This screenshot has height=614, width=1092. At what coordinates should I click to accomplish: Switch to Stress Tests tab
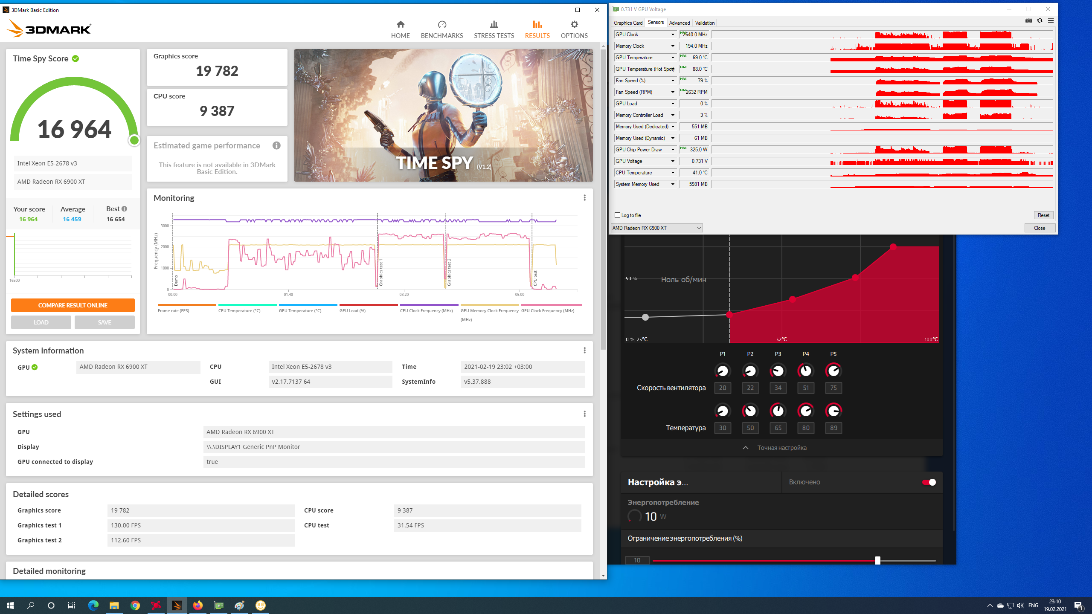[x=494, y=29]
